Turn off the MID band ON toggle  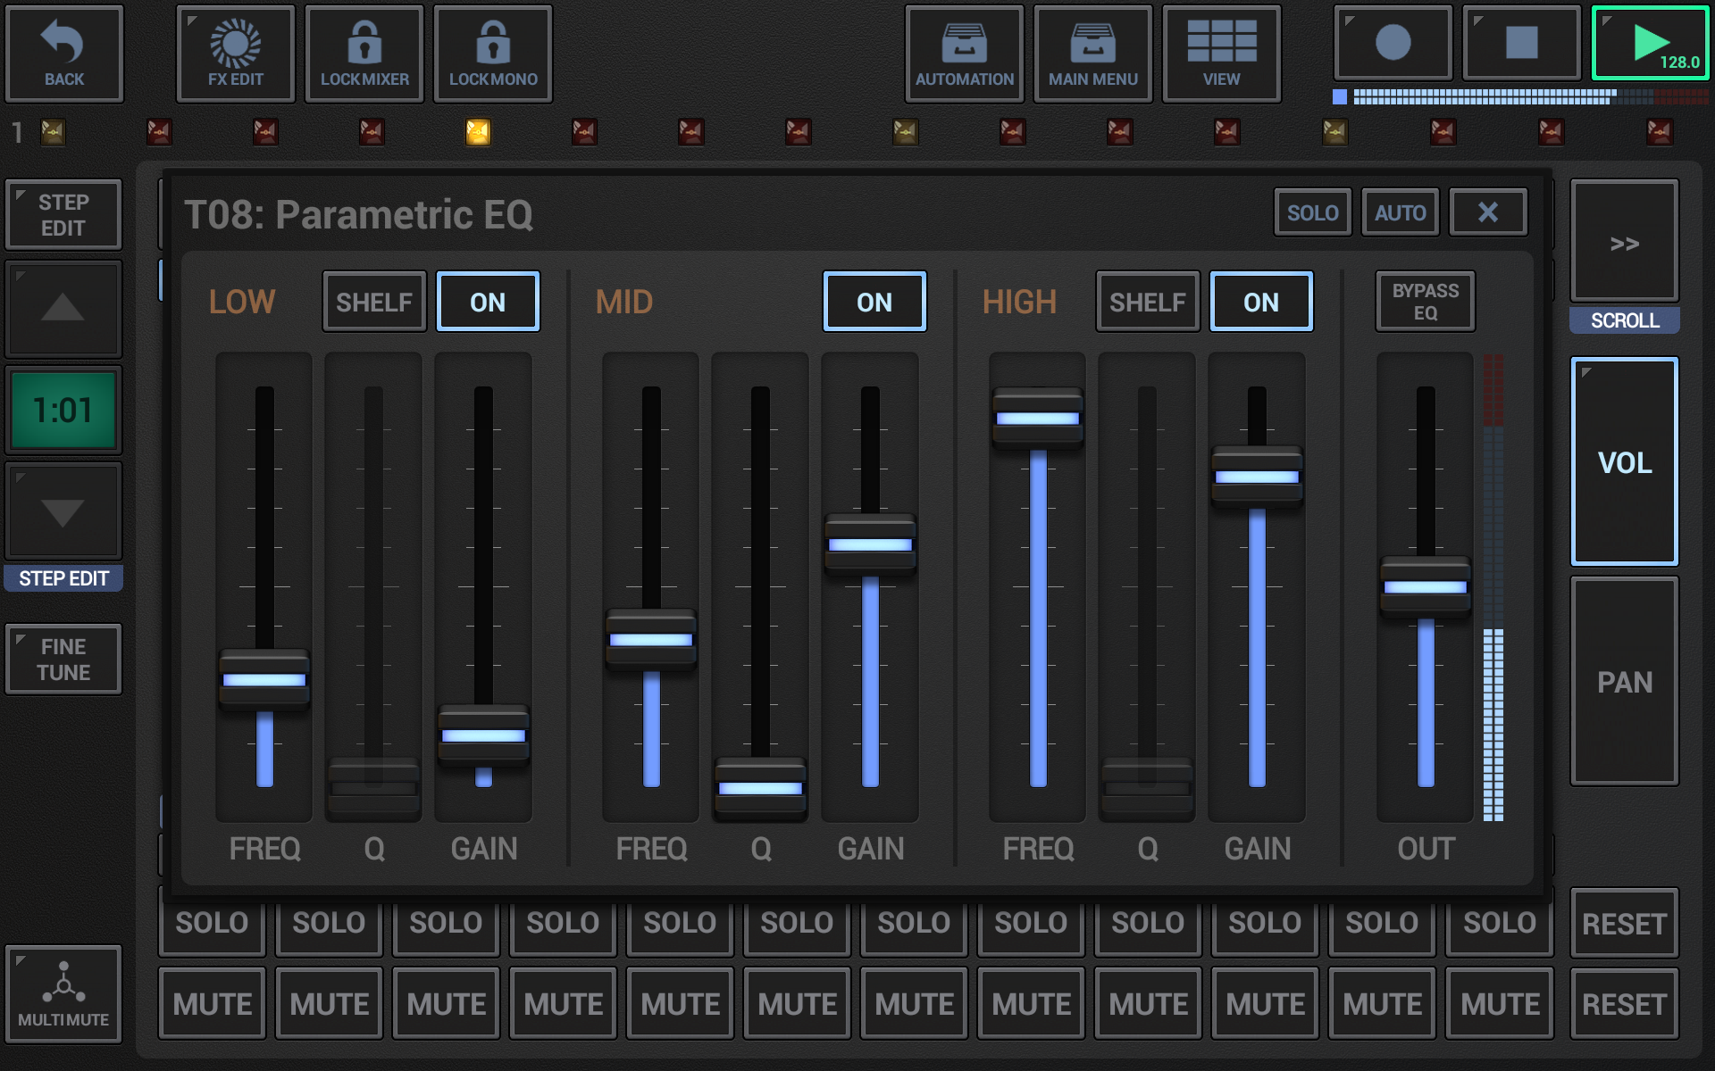coord(874,302)
